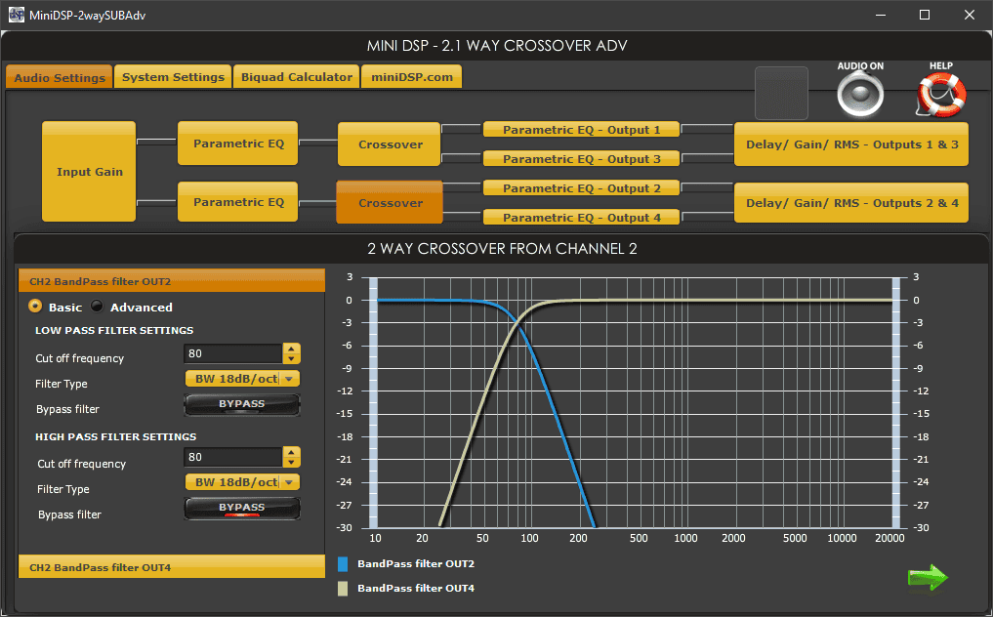
Task: Collapse CH2 BandPass filter OUT2 header
Action: coord(172,280)
